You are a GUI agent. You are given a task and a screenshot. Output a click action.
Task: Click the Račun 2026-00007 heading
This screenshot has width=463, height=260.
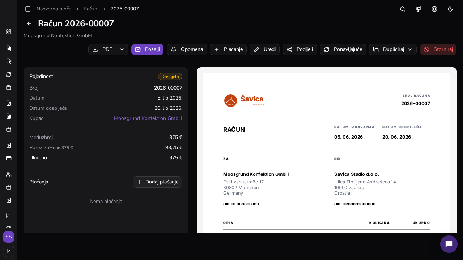[x=76, y=23]
